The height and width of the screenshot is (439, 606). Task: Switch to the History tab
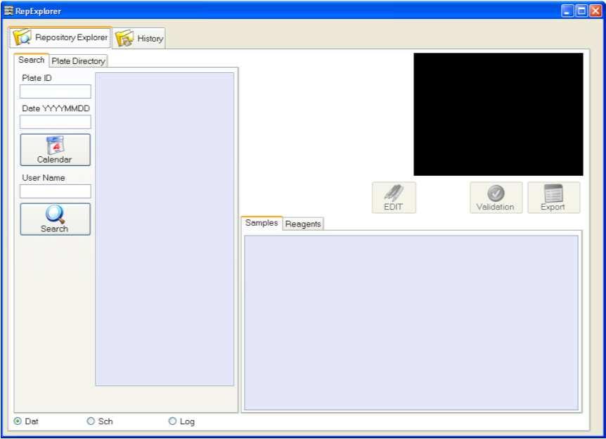pos(140,38)
